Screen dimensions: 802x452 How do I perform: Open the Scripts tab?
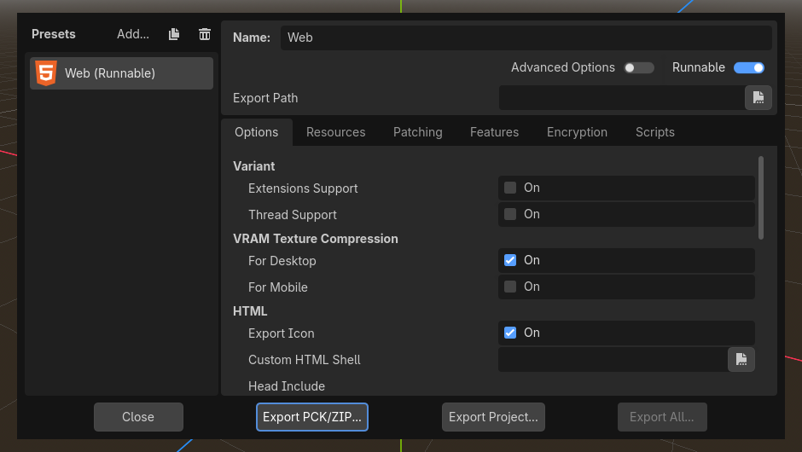pyautogui.click(x=654, y=132)
